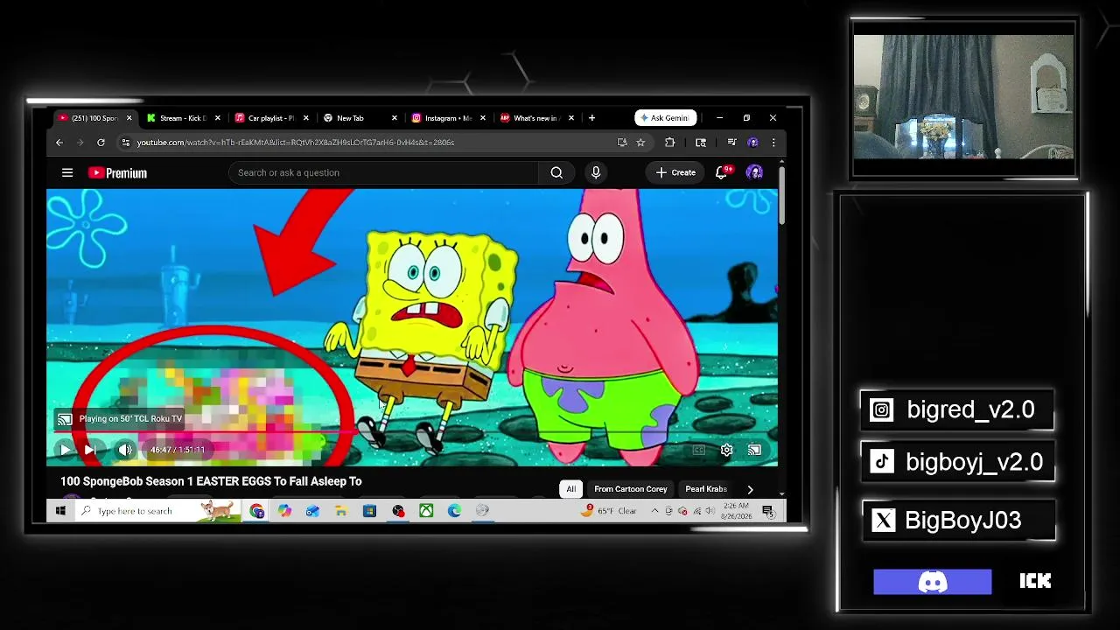This screenshot has height=630, width=1120.
Task: Open Chrome media controls icon
Action: (731, 143)
